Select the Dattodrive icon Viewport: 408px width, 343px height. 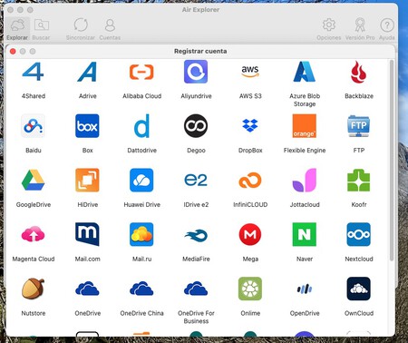tap(141, 126)
